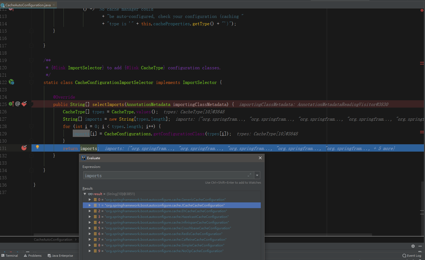Click the CacheConfigurationImportSelector class name

(x=114, y=82)
